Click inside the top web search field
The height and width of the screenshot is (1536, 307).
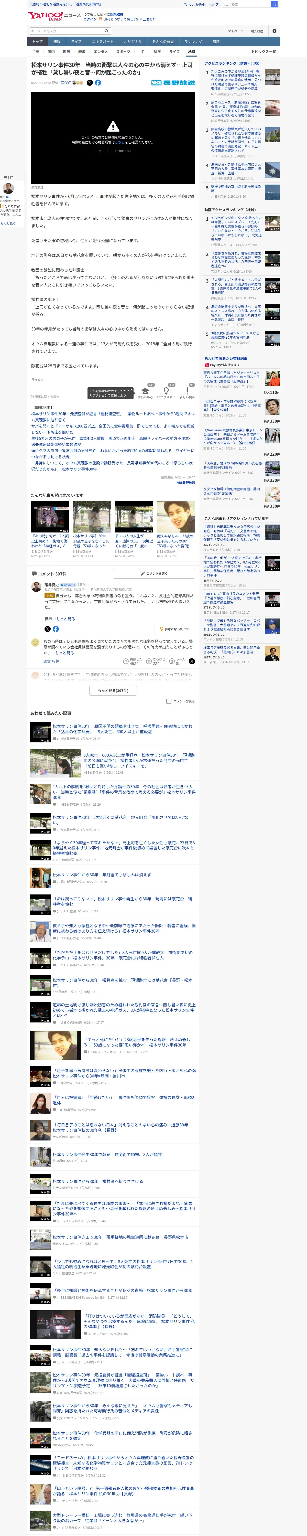[246, 4]
